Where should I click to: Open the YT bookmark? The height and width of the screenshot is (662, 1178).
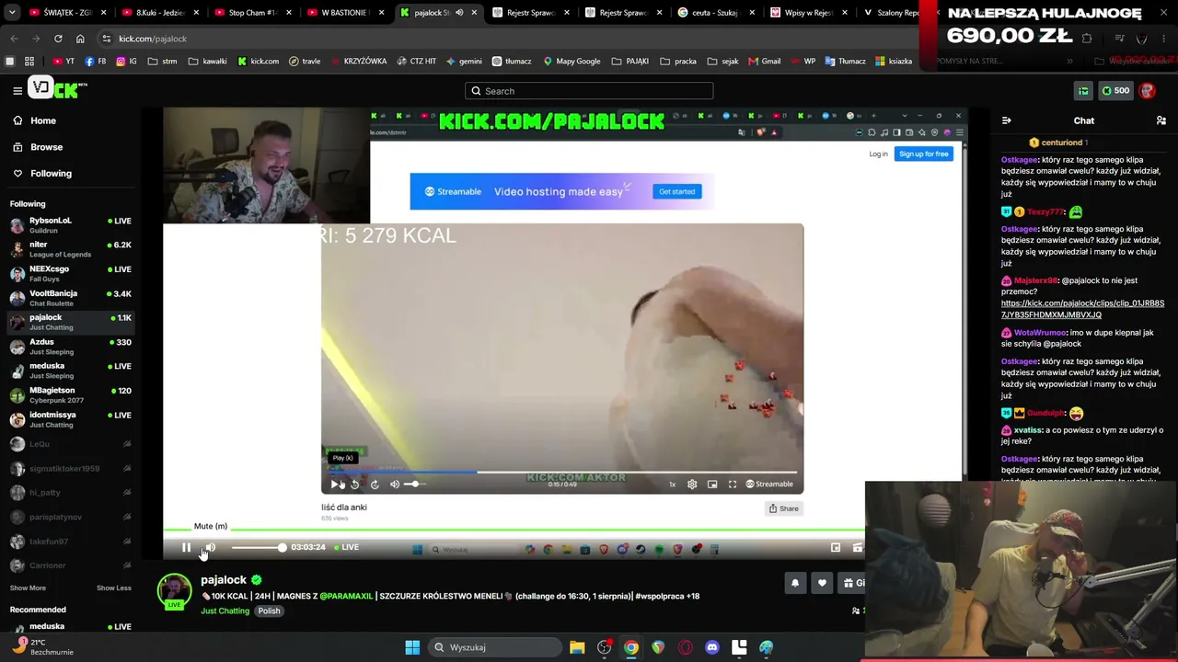[64, 62]
